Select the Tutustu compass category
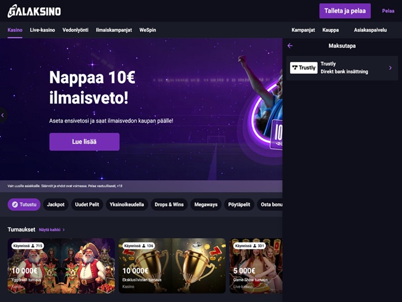The image size is (402, 302). pos(24,204)
